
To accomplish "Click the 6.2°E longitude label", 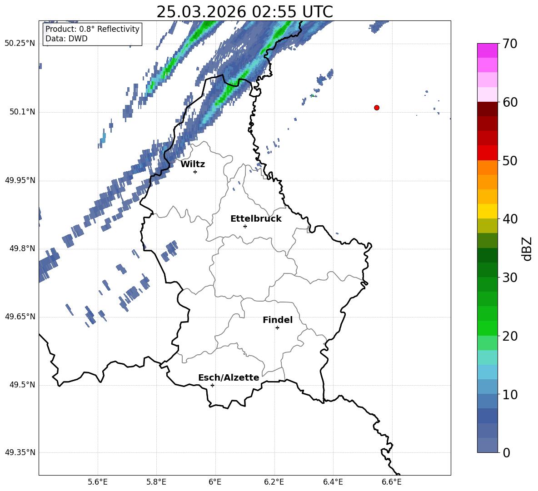I will pos(274,482).
